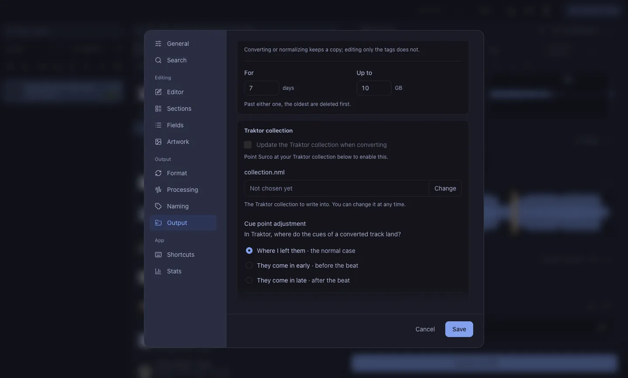Click the 'Cue point adjustment' label

click(x=275, y=224)
